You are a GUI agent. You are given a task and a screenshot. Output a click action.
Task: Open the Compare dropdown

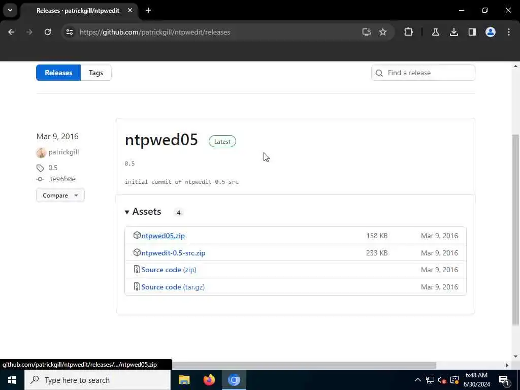coord(60,196)
